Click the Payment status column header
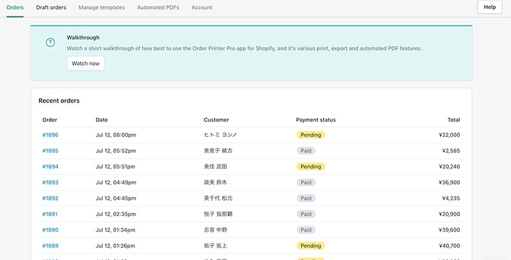This screenshot has width=511, height=260. (316, 120)
